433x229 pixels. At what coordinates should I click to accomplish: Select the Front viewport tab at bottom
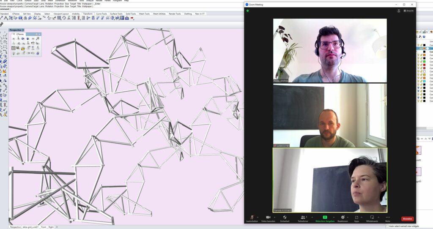pos(43,227)
